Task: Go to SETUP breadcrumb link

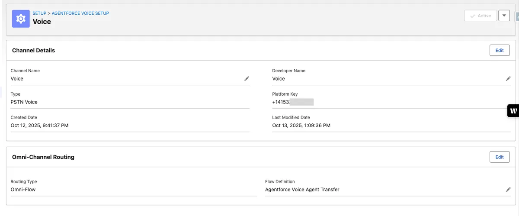Action: click(x=39, y=13)
